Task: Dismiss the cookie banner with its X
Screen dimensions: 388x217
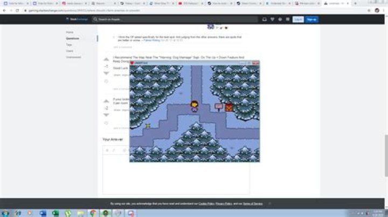Action: pyautogui.click(x=270, y=204)
